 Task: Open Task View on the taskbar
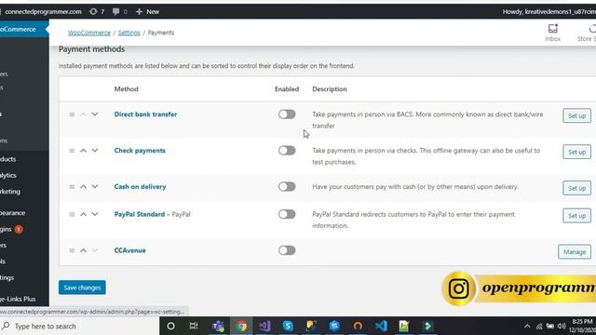coord(194,326)
